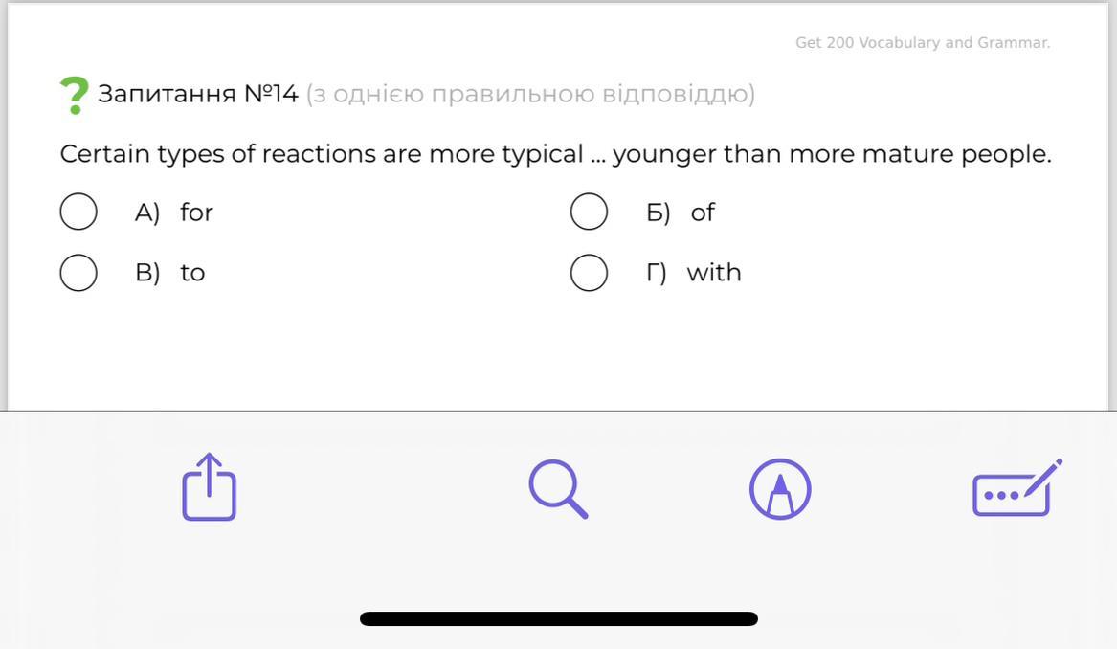The width and height of the screenshot is (1117, 649).
Task: Click the "Б)" option letter label
Action: pyautogui.click(x=658, y=213)
